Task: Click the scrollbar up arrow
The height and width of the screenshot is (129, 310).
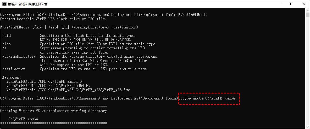Action: (x=307, y=10)
